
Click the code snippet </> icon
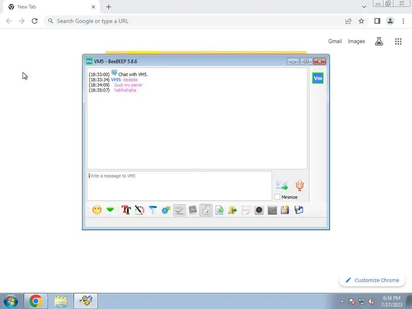tap(246, 210)
